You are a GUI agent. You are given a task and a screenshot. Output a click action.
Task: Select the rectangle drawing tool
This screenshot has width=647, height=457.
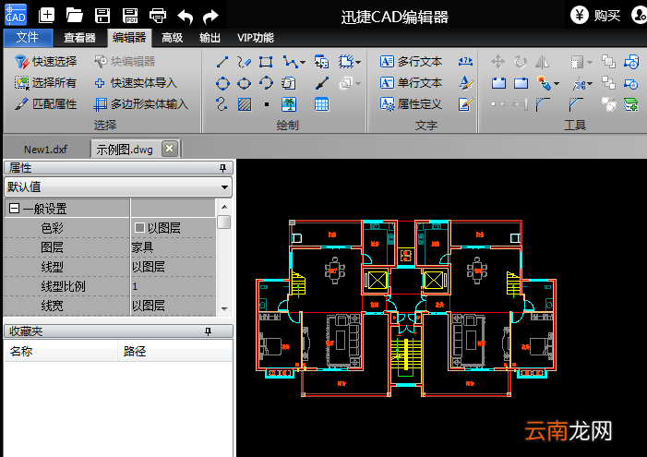[x=266, y=62]
